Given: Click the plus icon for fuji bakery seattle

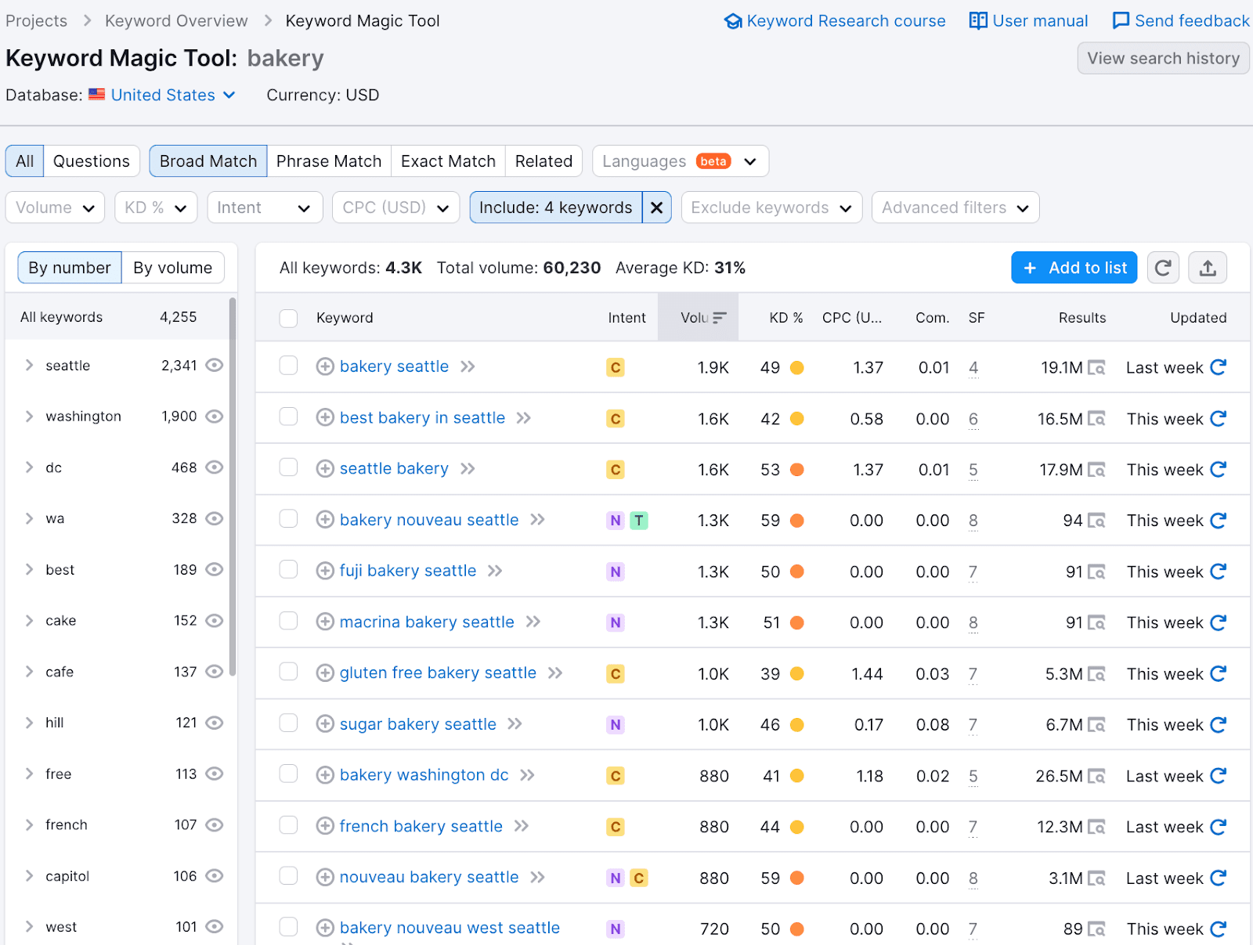Looking at the screenshot, I should [x=325, y=571].
